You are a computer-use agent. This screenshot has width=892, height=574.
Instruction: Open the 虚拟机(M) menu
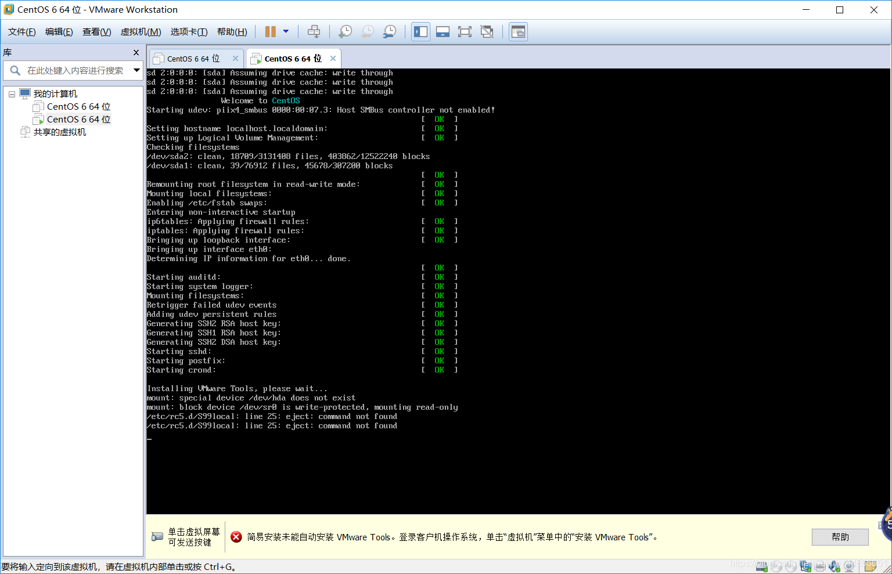point(140,32)
